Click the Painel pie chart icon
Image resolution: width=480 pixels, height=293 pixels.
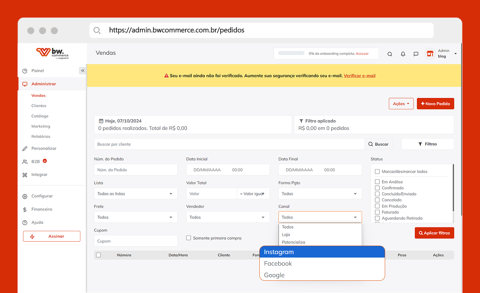pos(25,71)
